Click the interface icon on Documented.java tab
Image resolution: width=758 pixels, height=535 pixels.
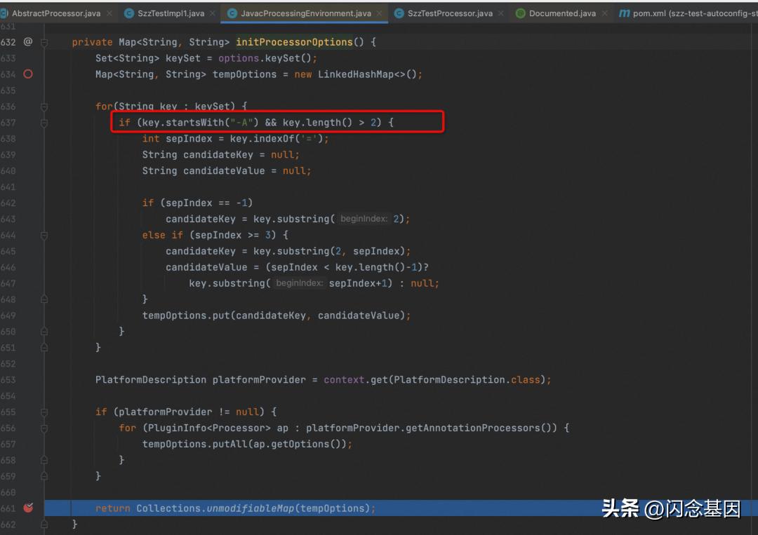click(520, 13)
